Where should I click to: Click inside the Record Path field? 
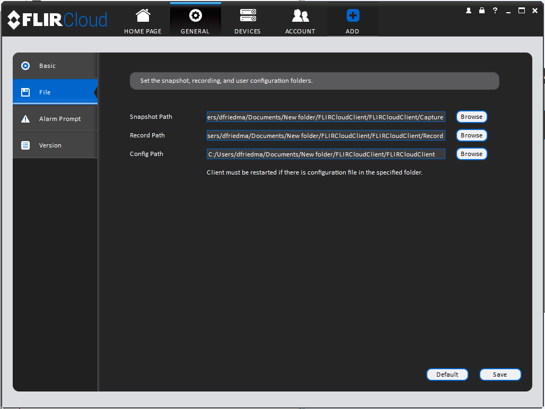pos(326,135)
